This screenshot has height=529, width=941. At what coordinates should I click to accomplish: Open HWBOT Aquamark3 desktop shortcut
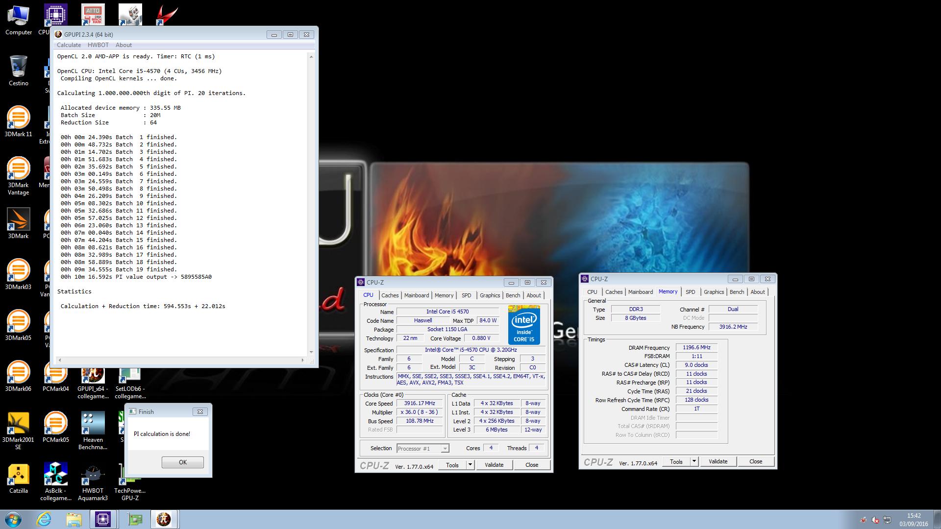coord(93,481)
